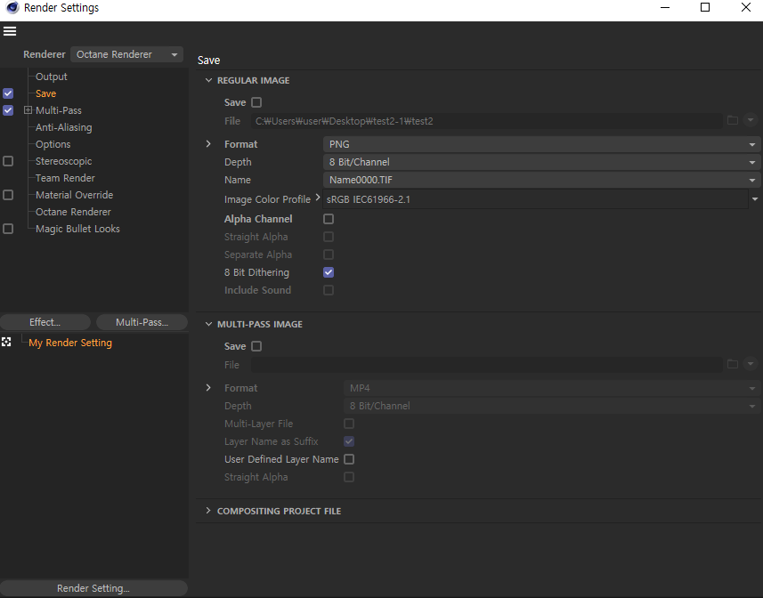The image size is (763, 598).
Task: Select Stereoscopic in the settings tree
Action: [x=64, y=161]
